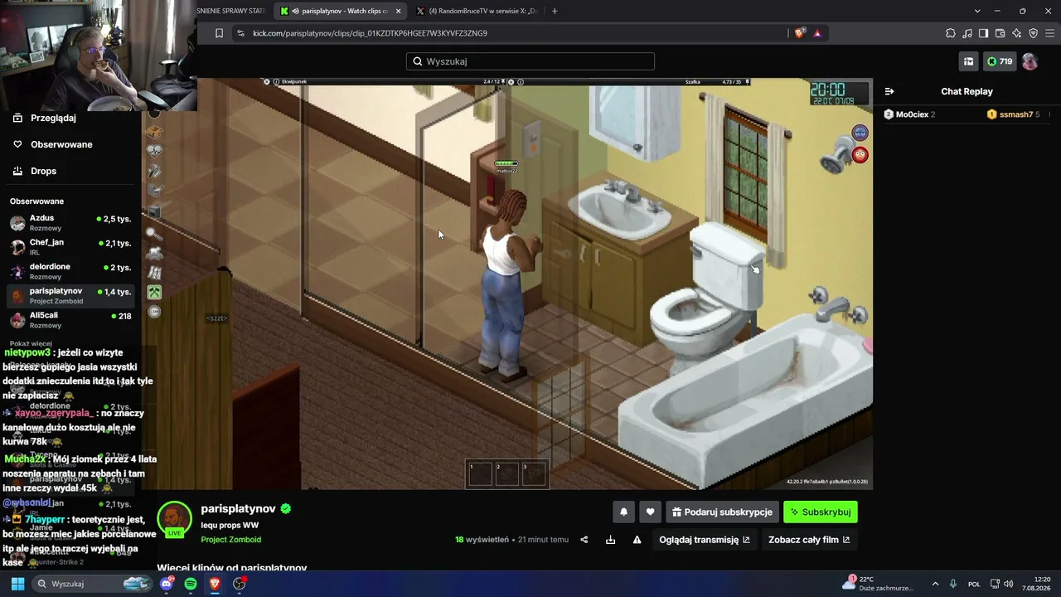Open the media control music-note icon
This screenshot has height=597, width=1061.
(967, 33)
